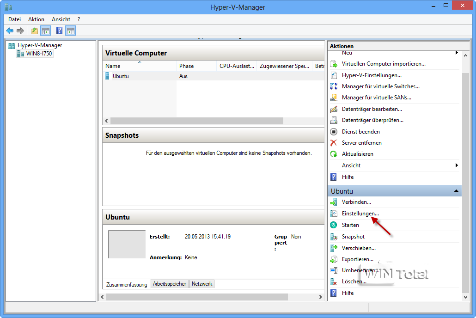Viewport: 476px width, 318px height.
Task: Toggle the action pane toolbar icon
Action: pyautogui.click(x=71, y=31)
